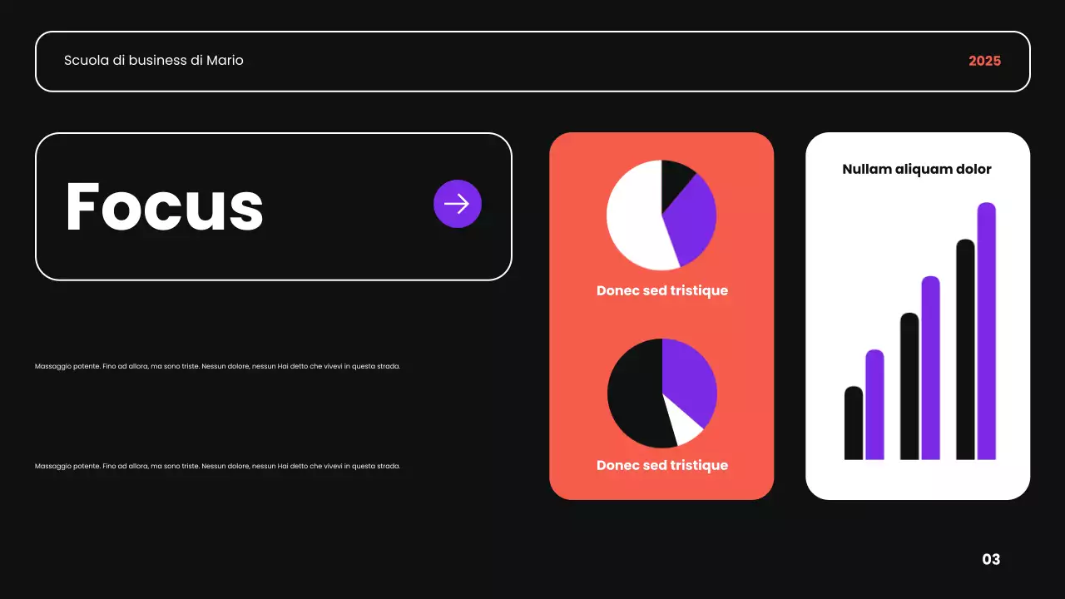The height and width of the screenshot is (599, 1065).
Task: Click the middle black bar in chart
Action: click(x=909, y=386)
